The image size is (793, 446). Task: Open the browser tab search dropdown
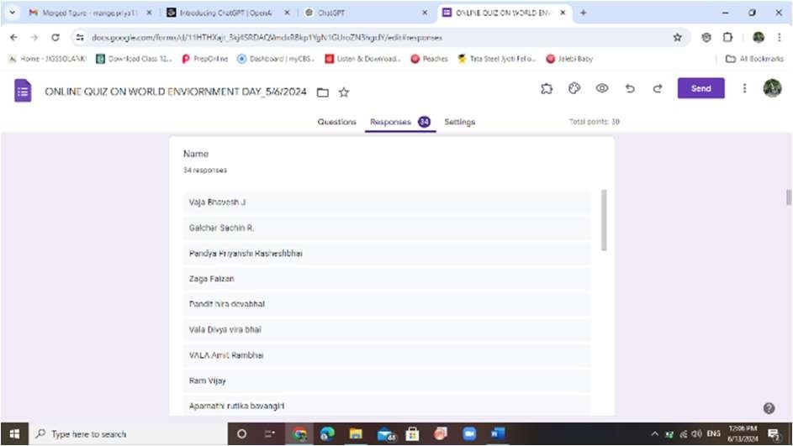(x=12, y=13)
